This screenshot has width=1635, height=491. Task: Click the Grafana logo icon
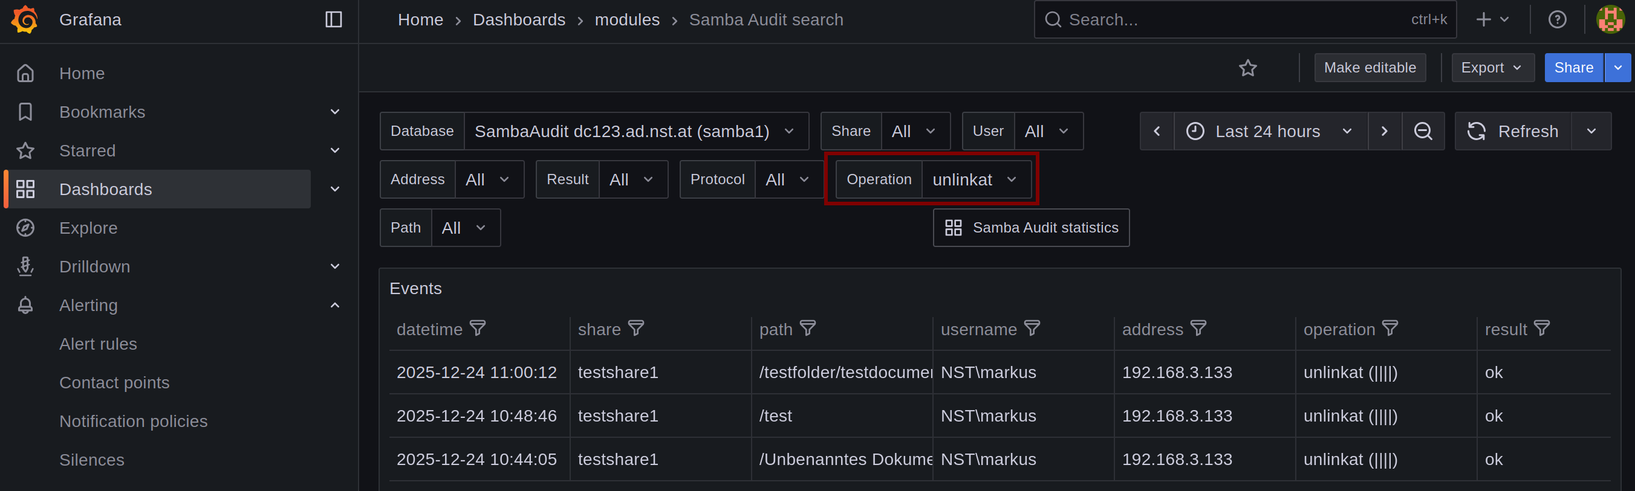(x=25, y=20)
